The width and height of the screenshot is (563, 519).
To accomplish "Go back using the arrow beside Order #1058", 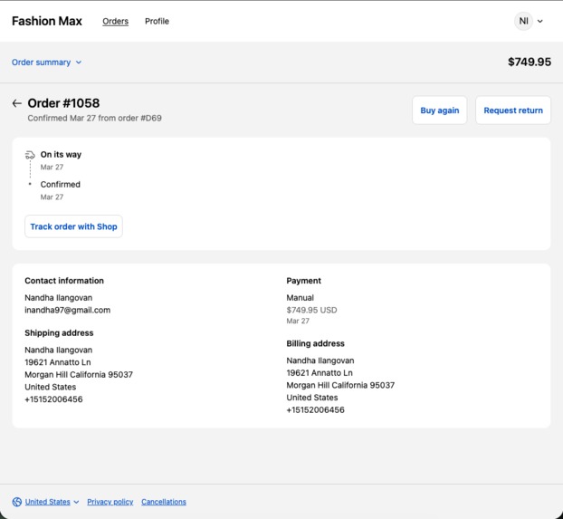I will [x=16, y=103].
